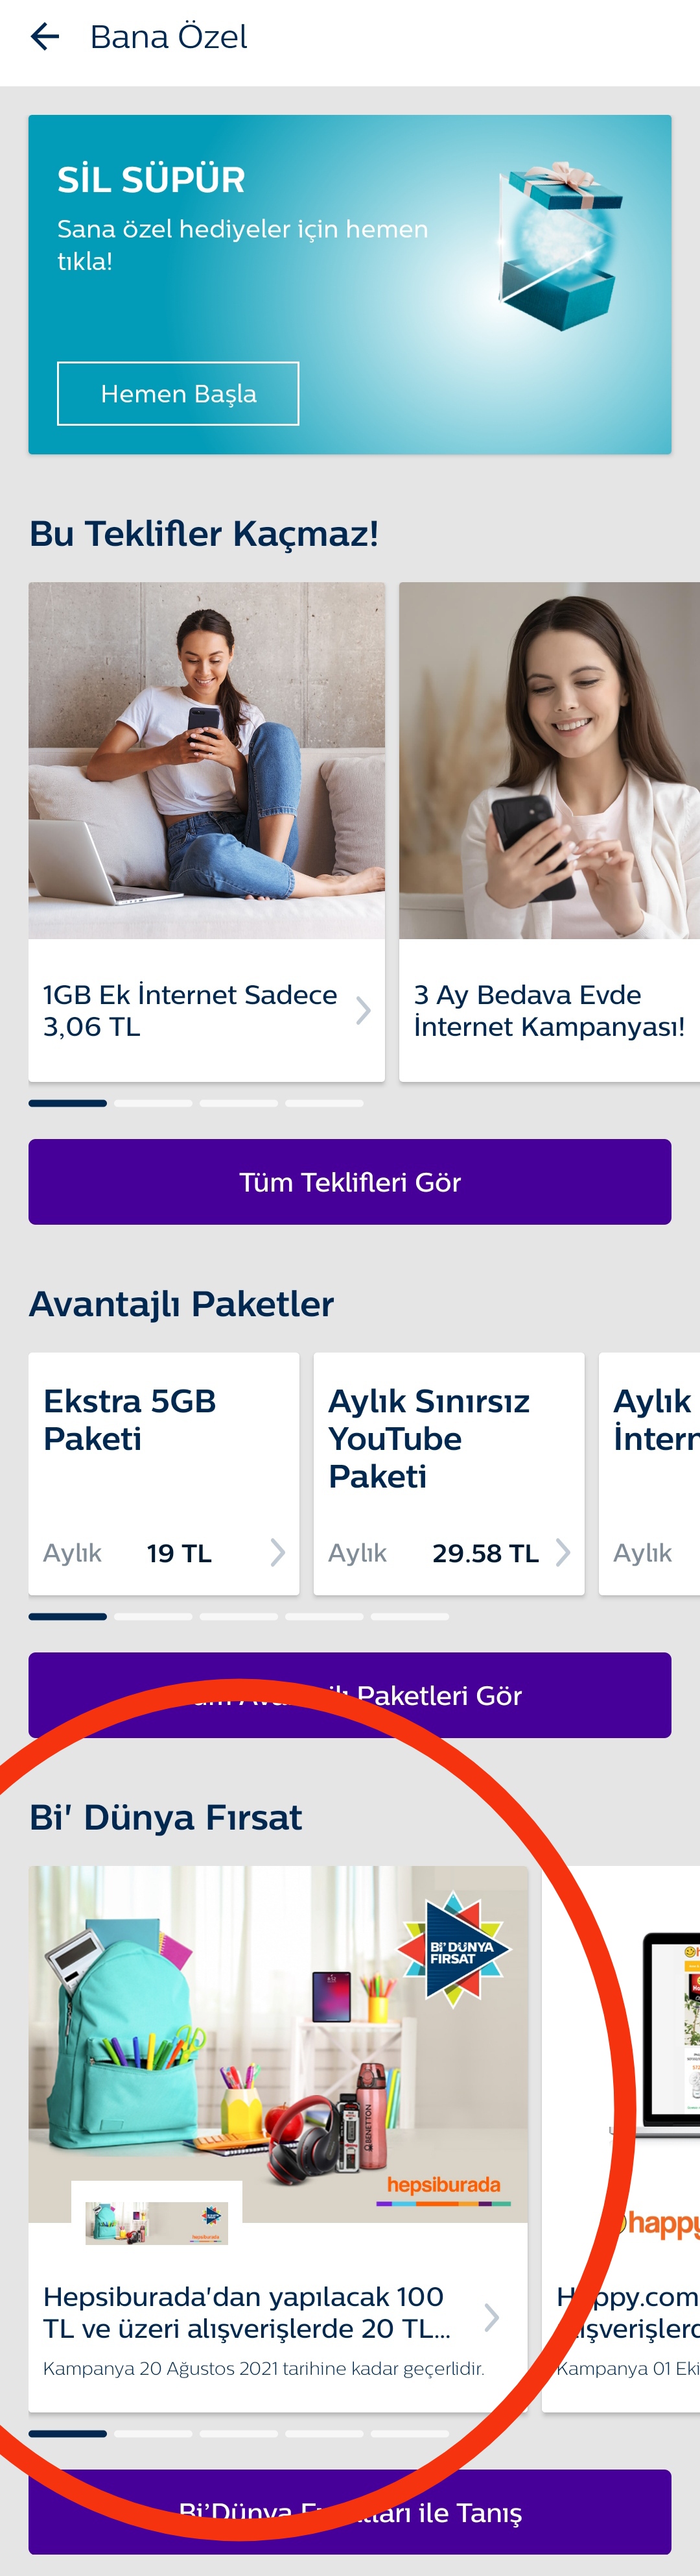700x2576 pixels.
Task: Open the 3 Ay Bedava Evde İnternet card
Action: pos(549,1010)
